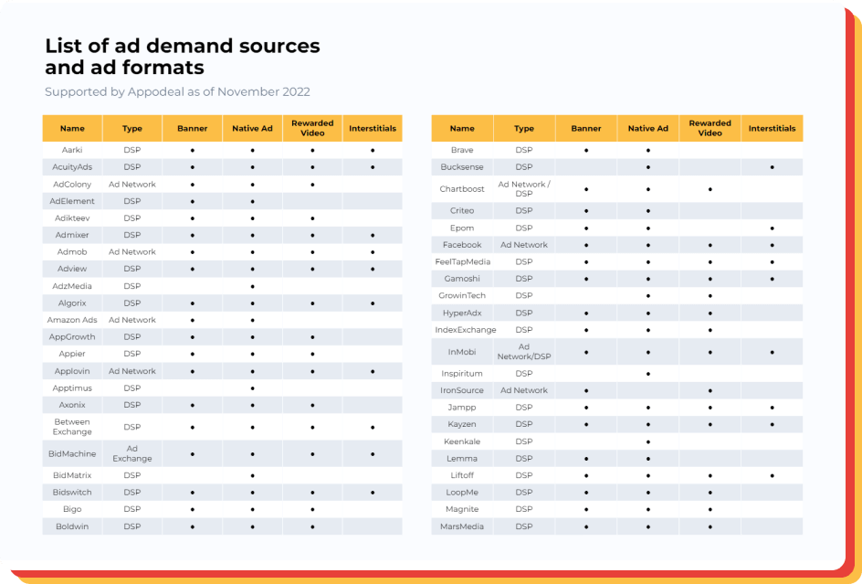Click the Bidswitch name cell
The width and height of the screenshot is (862, 584).
click(72, 493)
